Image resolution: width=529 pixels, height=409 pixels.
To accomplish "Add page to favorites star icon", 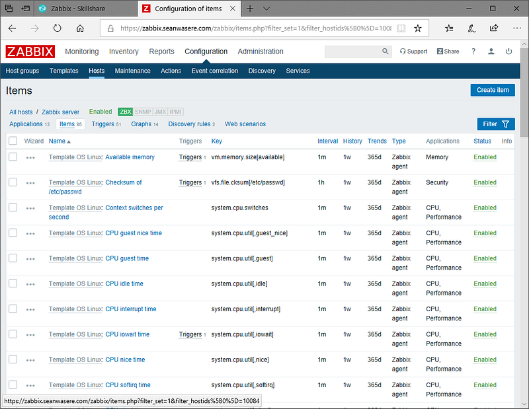I will click(418, 28).
